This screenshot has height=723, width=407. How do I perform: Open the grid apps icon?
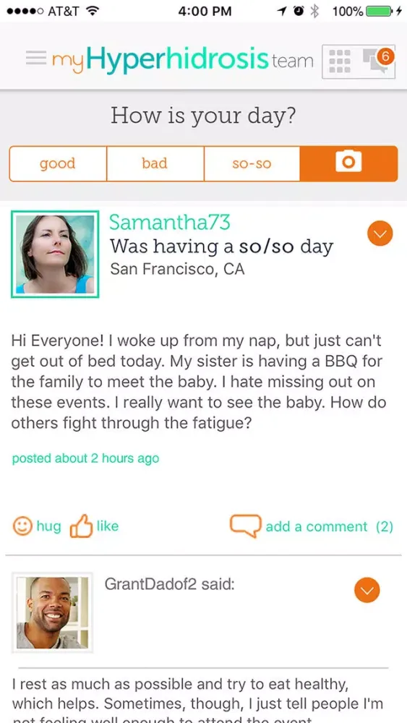pos(340,61)
